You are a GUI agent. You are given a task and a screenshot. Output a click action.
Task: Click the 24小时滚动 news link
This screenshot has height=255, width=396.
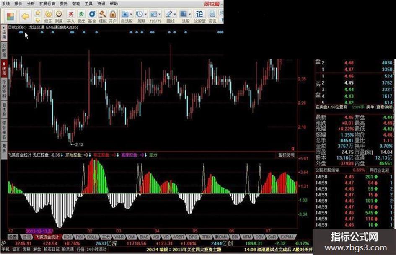(x=96, y=249)
